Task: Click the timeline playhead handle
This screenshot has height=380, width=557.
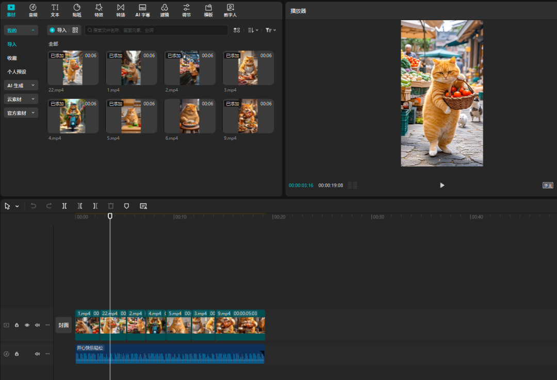Action: coord(110,216)
